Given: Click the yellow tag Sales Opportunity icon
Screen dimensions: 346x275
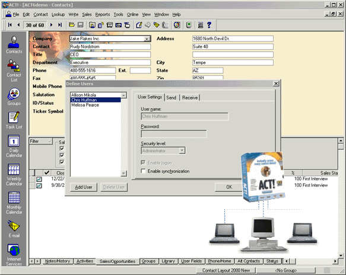Looking at the screenshot, I should click(157, 25).
